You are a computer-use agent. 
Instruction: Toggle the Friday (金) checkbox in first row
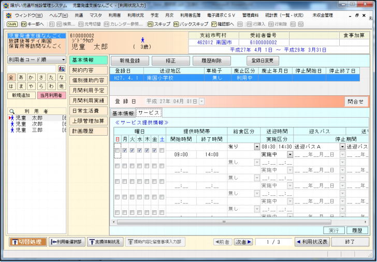pyautogui.click(x=154, y=150)
